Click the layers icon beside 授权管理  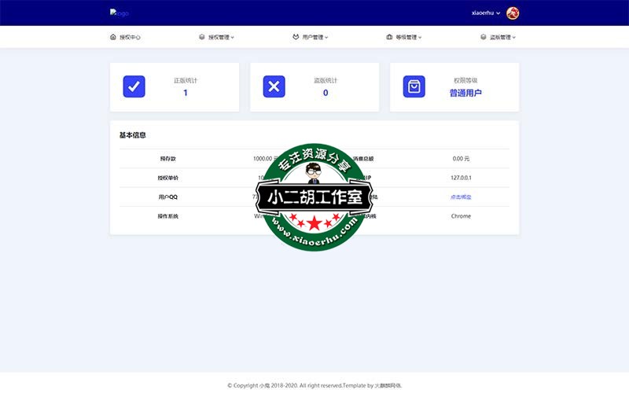tap(202, 37)
